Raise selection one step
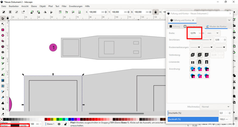238x127 pixels. pyautogui.click(x=66, y=12)
